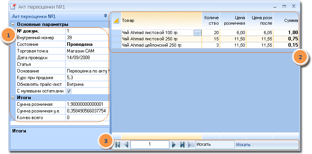Click the 'Сумма' column header
Screen dimensions: 312x154
tap(286, 20)
